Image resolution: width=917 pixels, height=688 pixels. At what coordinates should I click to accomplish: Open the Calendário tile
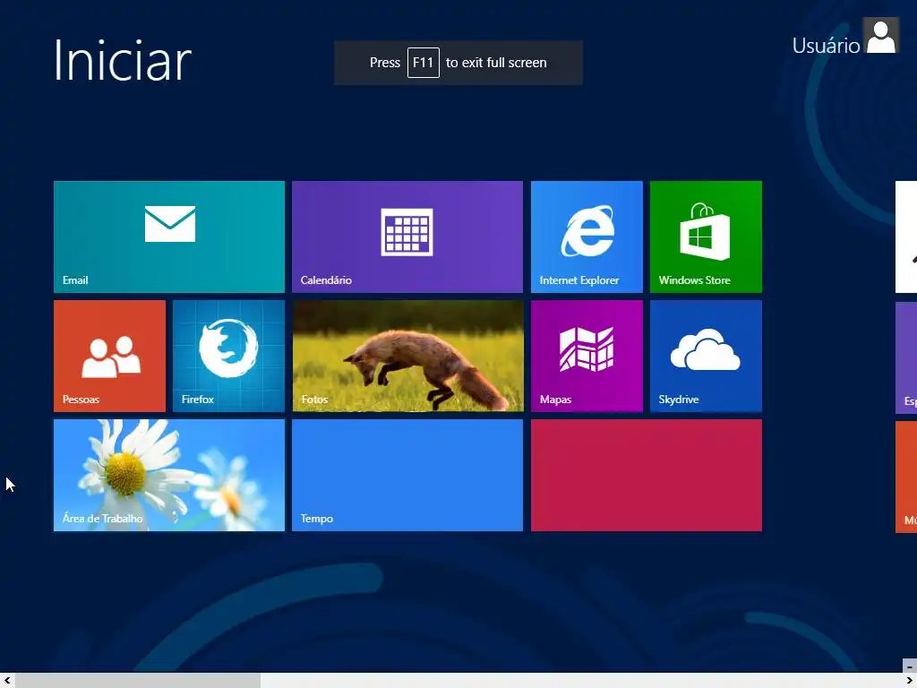[x=407, y=236]
